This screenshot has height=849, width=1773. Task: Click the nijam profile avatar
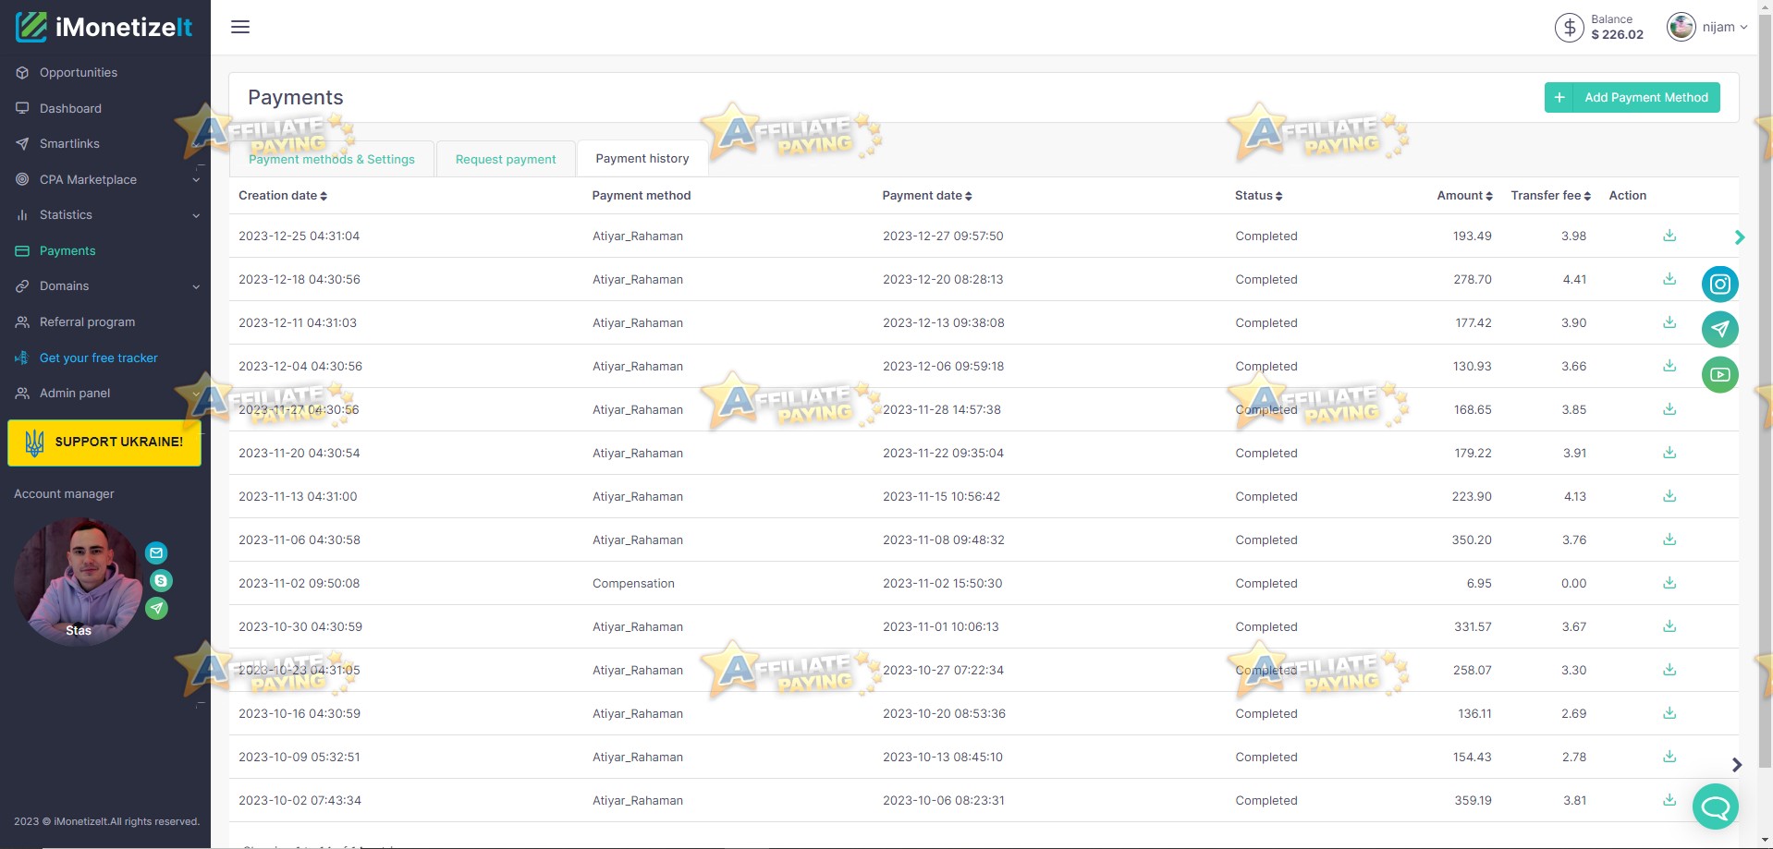click(1681, 27)
